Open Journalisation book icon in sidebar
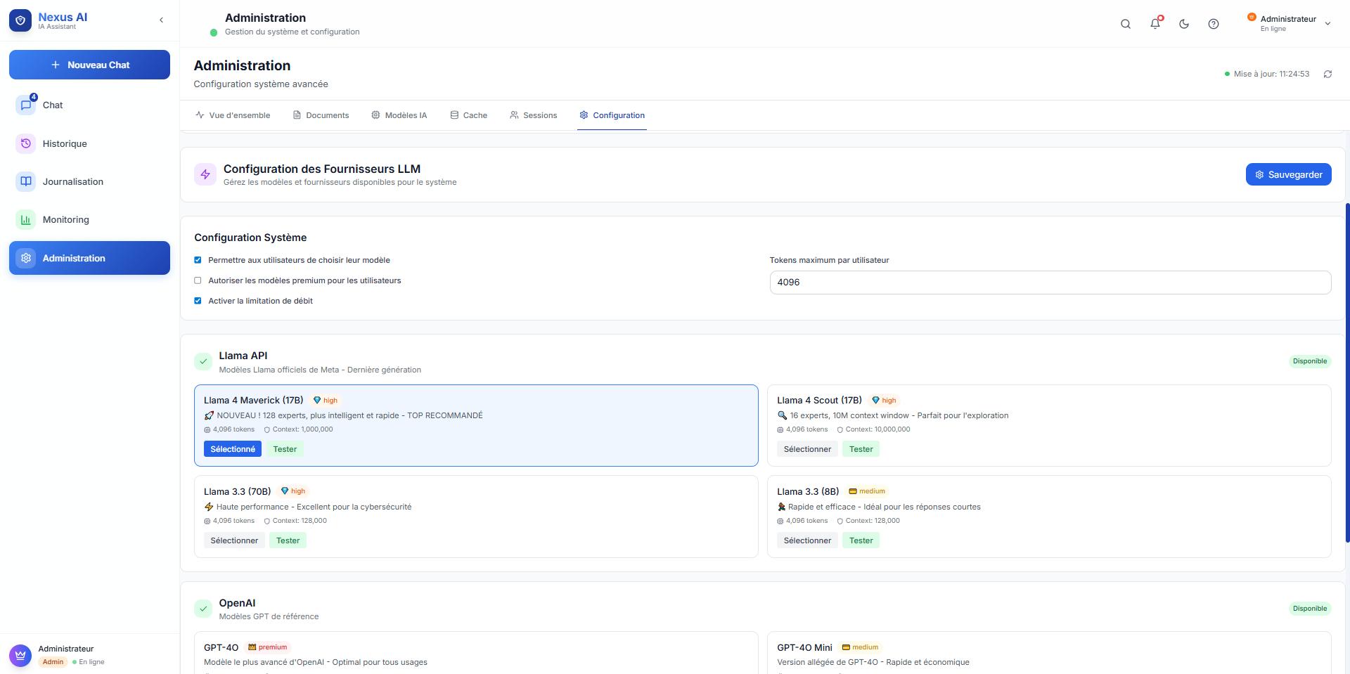The width and height of the screenshot is (1350, 674). click(x=26, y=181)
